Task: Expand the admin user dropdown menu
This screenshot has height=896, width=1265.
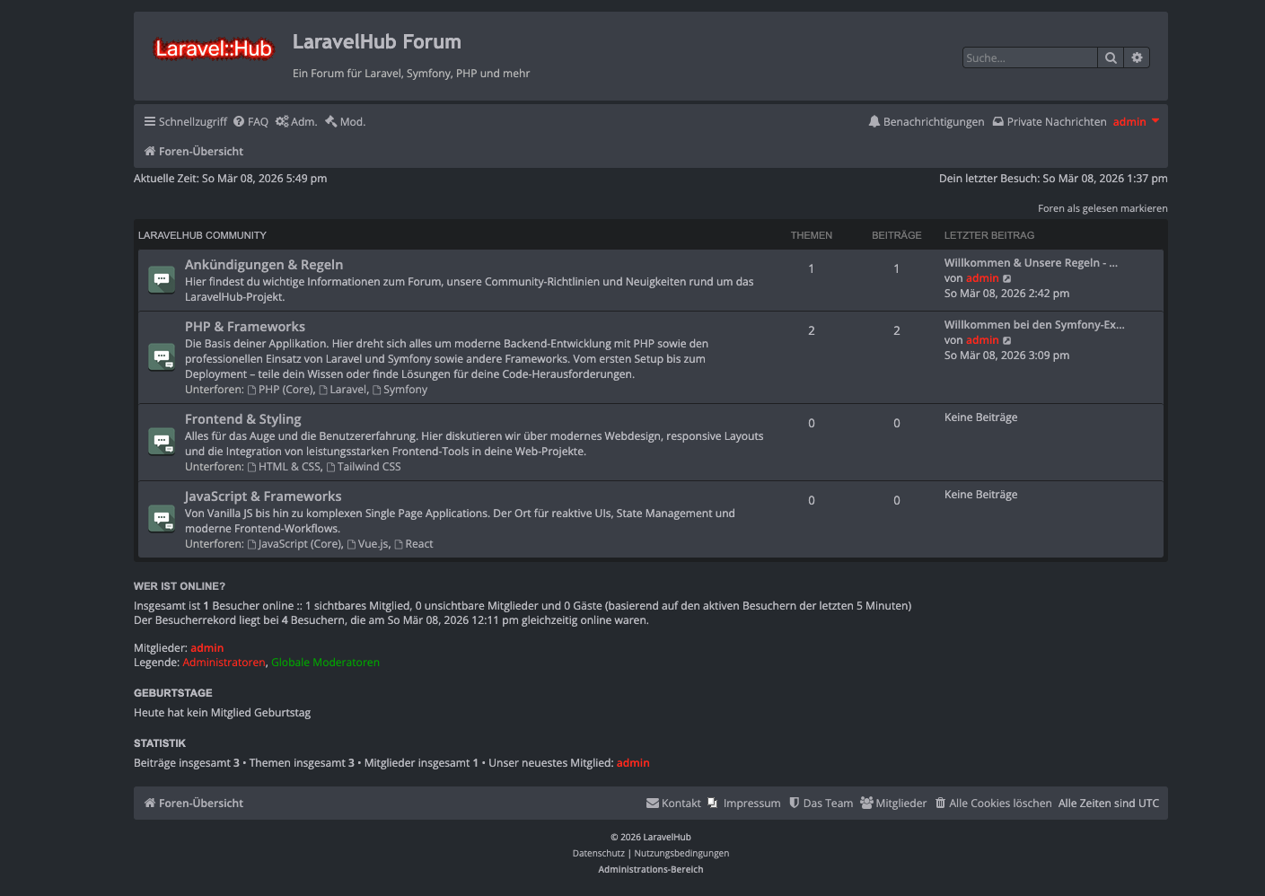Action: tap(1134, 121)
